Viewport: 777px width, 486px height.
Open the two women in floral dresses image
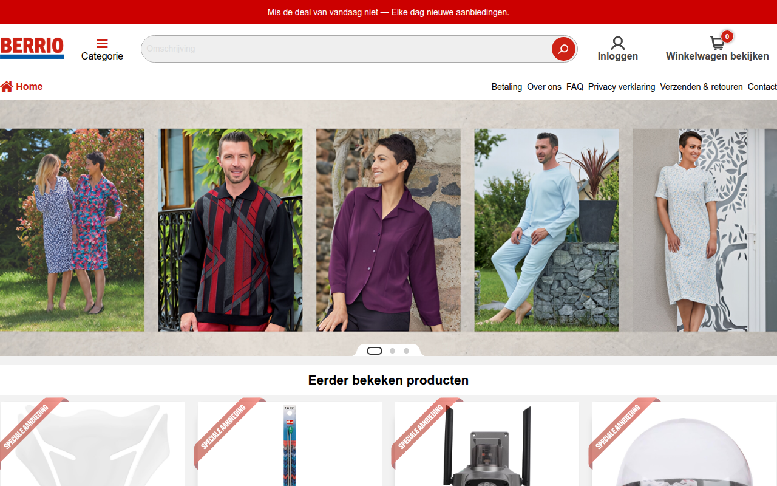pos(72,230)
